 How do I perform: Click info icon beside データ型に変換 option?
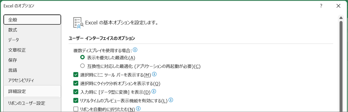154,91
